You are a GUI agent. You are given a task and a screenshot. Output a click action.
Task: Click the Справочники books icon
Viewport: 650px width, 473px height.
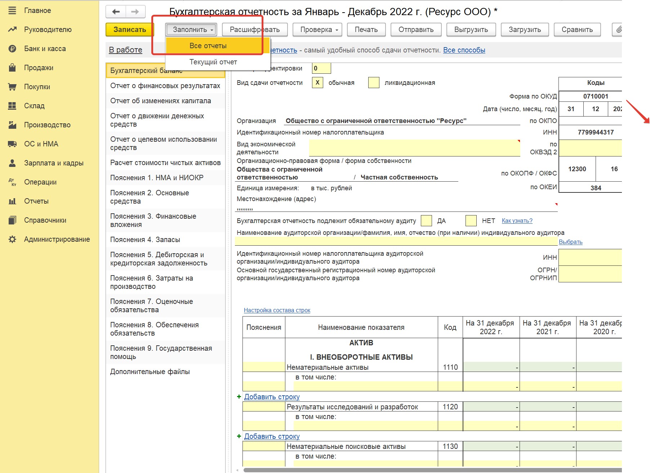pos(12,220)
